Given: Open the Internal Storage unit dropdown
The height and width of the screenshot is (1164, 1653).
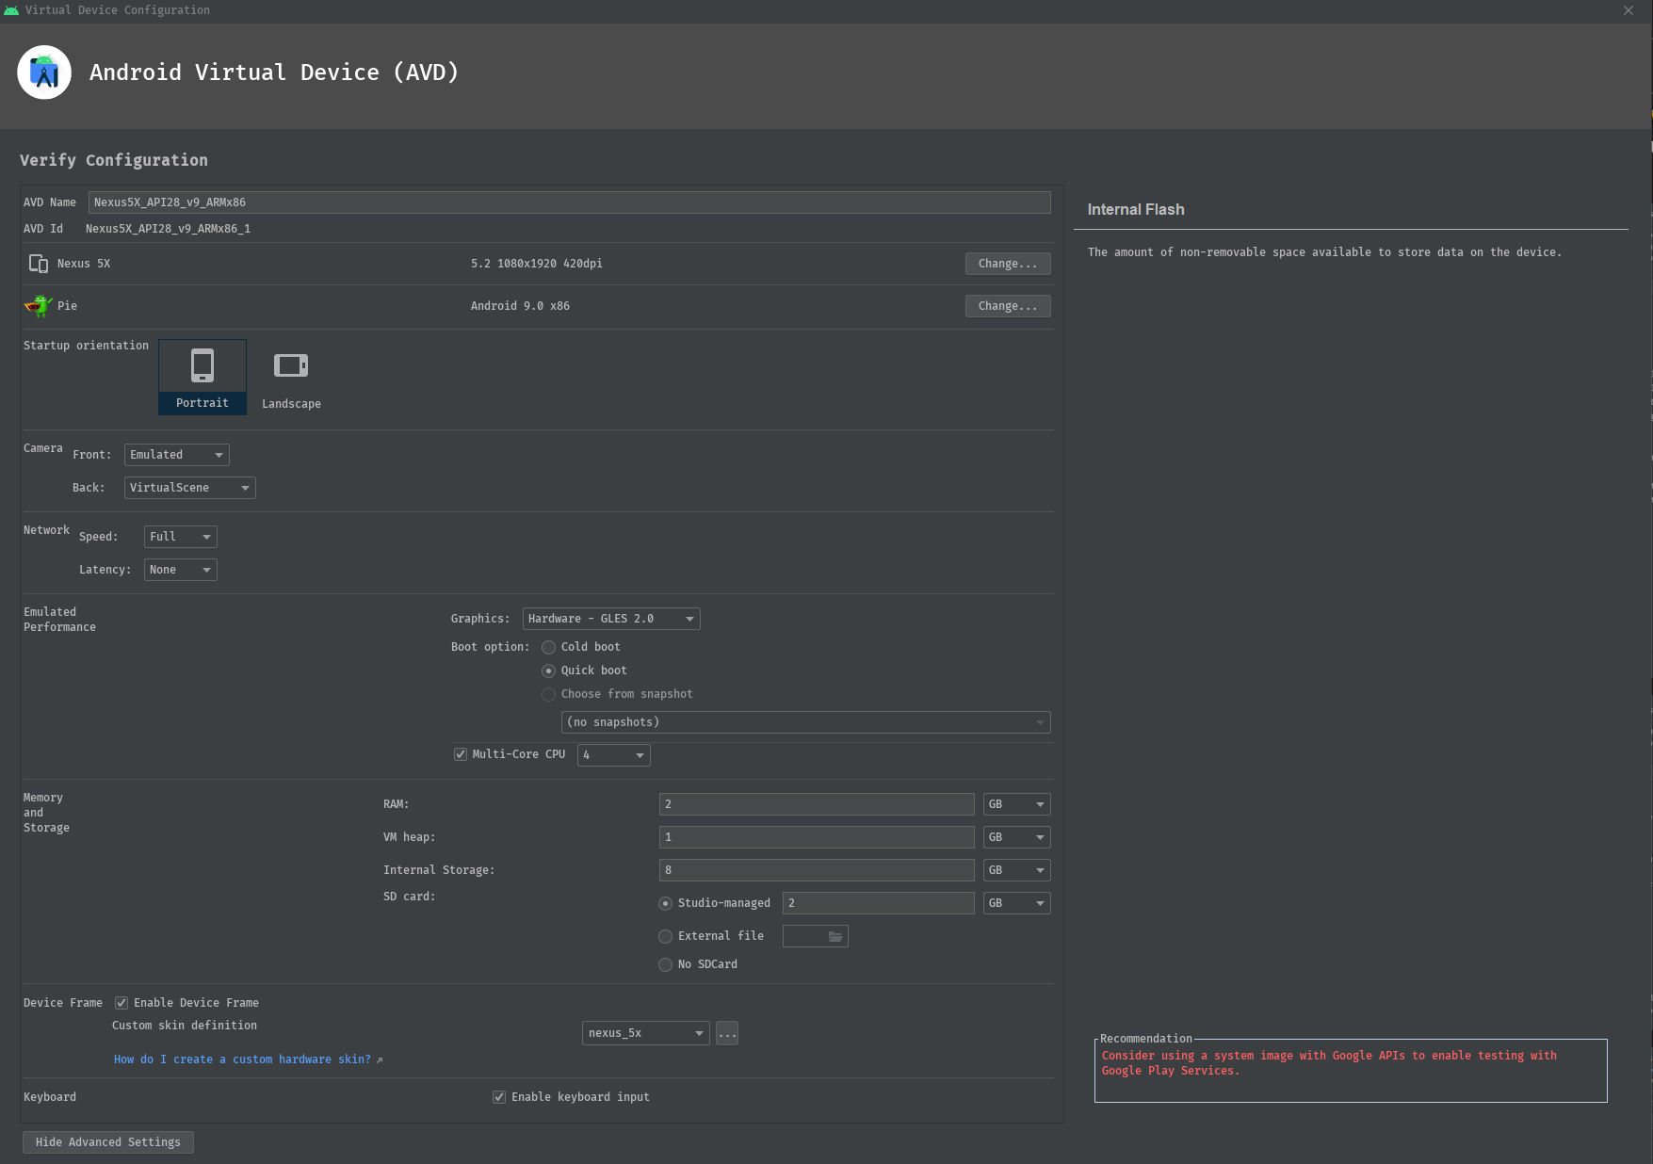Looking at the screenshot, I should pos(1017,870).
